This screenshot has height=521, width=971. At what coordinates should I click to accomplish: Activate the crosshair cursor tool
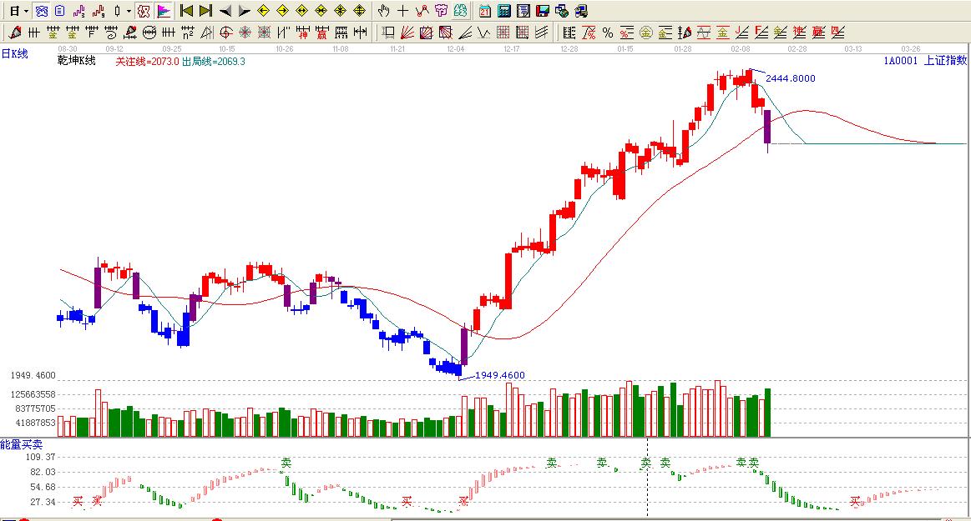pyautogui.click(x=403, y=11)
